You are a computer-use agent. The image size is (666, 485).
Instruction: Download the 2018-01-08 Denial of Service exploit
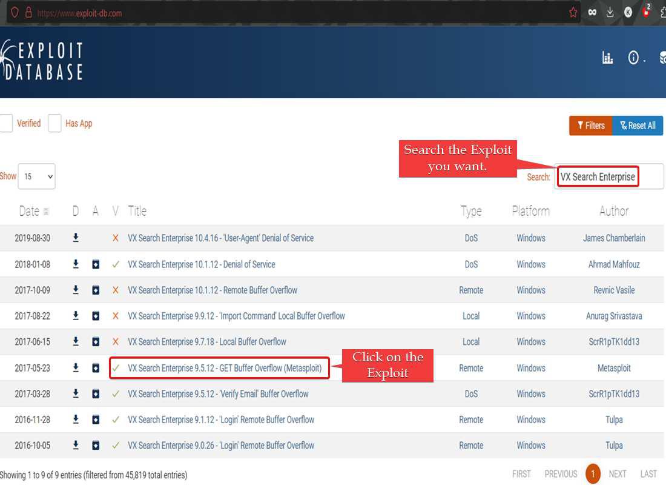point(76,264)
